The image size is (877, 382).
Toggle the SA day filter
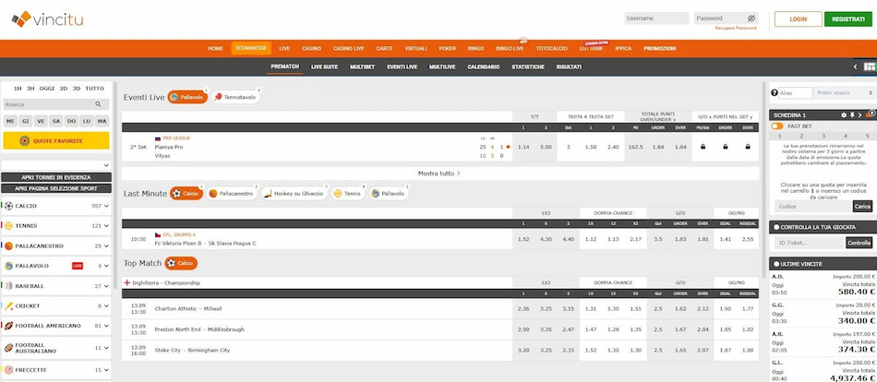(x=56, y=121)
